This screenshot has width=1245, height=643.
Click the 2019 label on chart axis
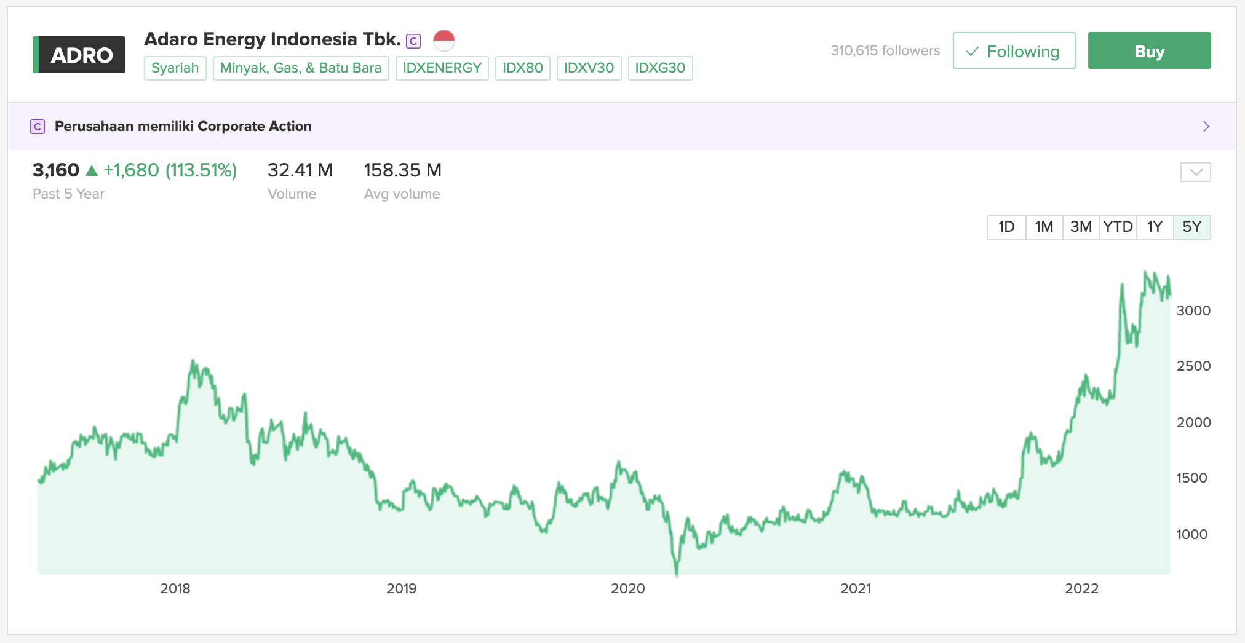point(402,589)
